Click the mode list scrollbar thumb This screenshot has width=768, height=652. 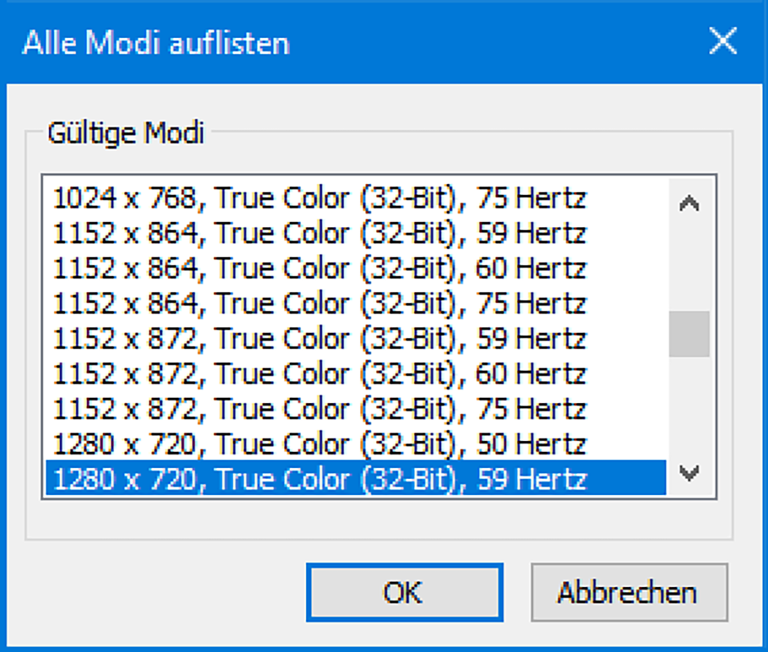[x=689, y=333]
